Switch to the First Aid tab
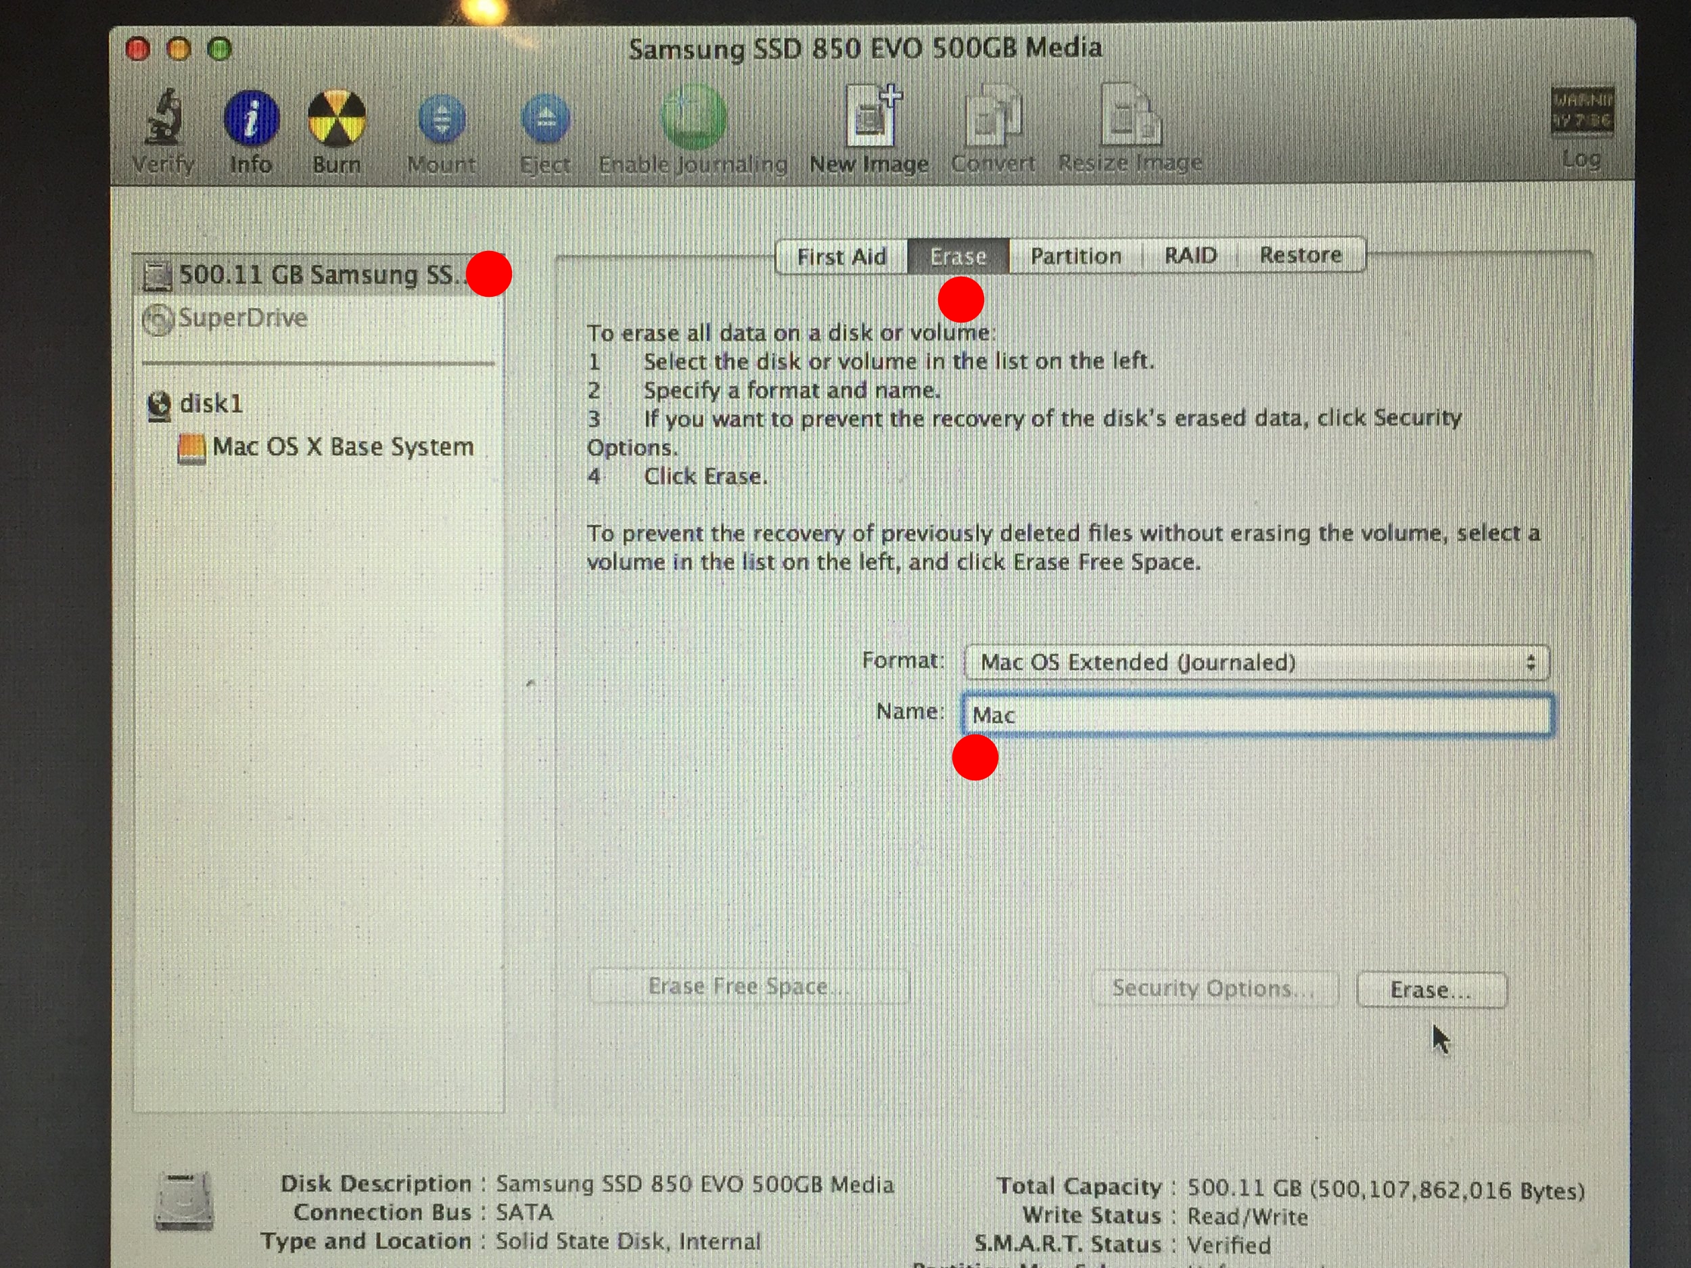This screenshot has width=1691, height=1268. click(841, 256)
